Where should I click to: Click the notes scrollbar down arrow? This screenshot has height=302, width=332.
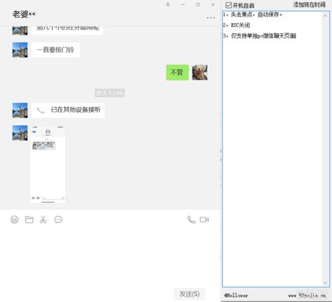(325, 283)
